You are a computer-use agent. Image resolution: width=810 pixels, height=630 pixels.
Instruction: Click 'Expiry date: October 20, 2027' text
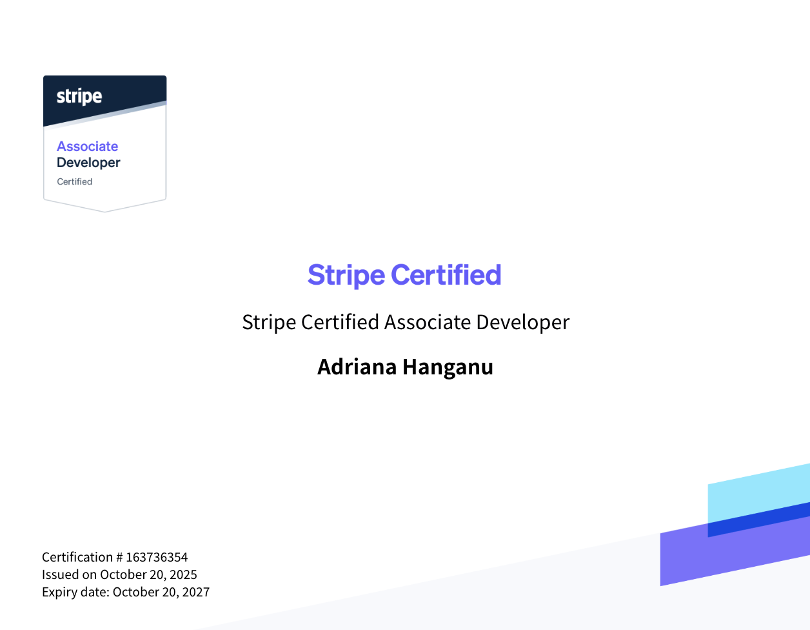coord(126,592)
